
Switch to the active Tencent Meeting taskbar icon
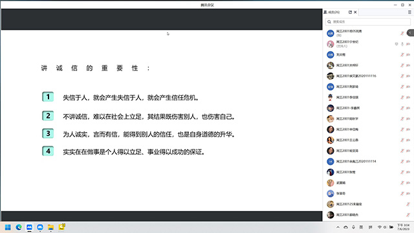[29, 227]
